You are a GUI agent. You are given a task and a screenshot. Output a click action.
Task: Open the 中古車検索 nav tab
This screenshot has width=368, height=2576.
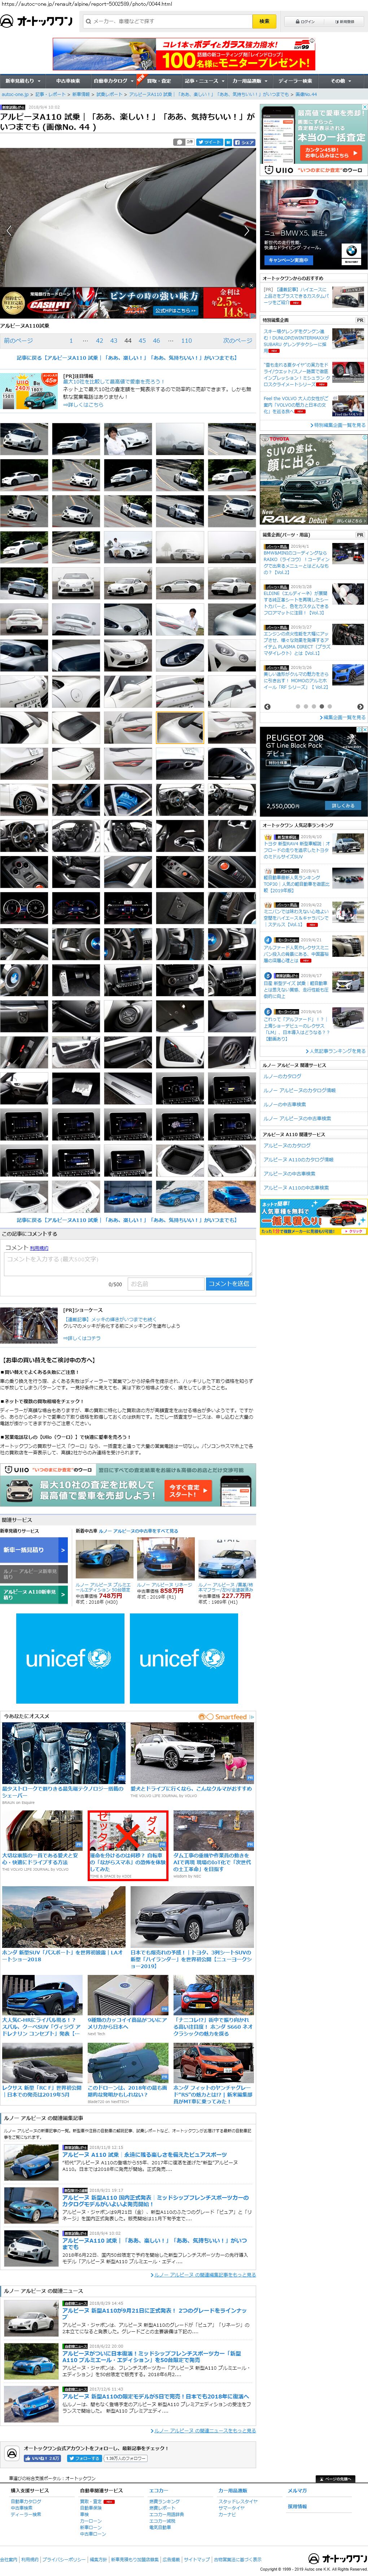point(67,81)
